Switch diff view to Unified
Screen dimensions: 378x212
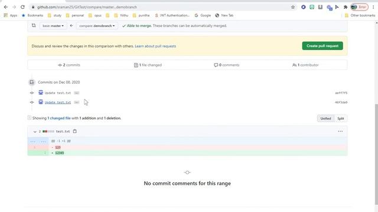[x=325, y=118]
